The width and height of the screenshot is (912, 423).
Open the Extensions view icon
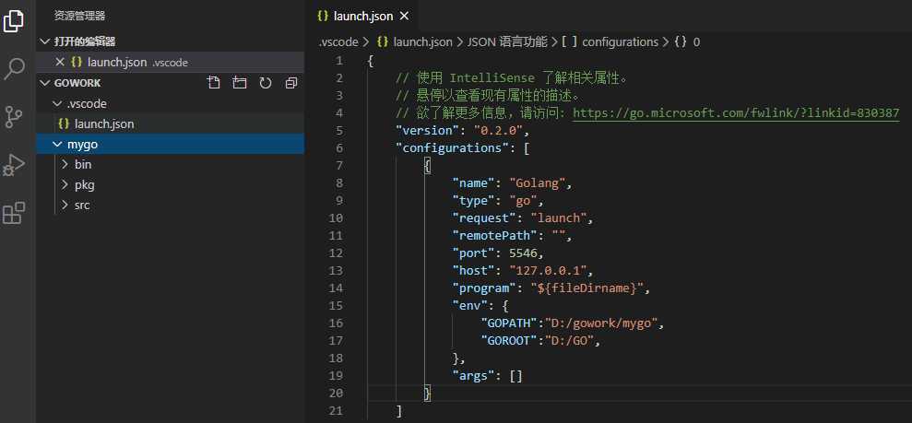coord(14,213)
